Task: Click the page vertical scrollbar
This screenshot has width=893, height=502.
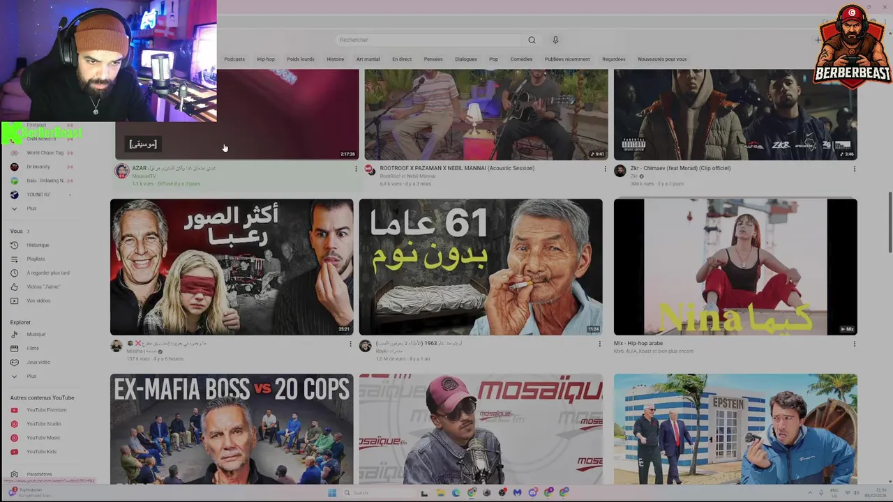Action: tap(889, 223)
